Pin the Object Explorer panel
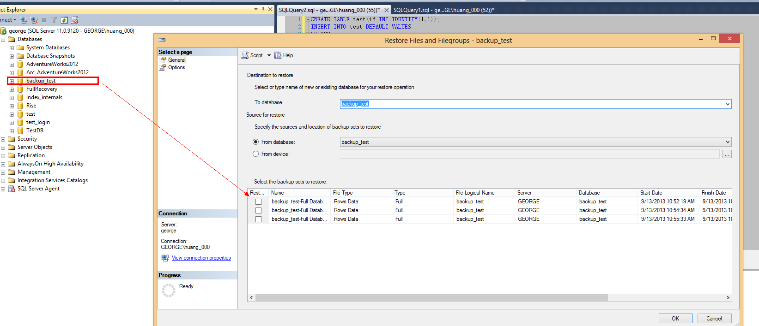 tap(263, 9)
